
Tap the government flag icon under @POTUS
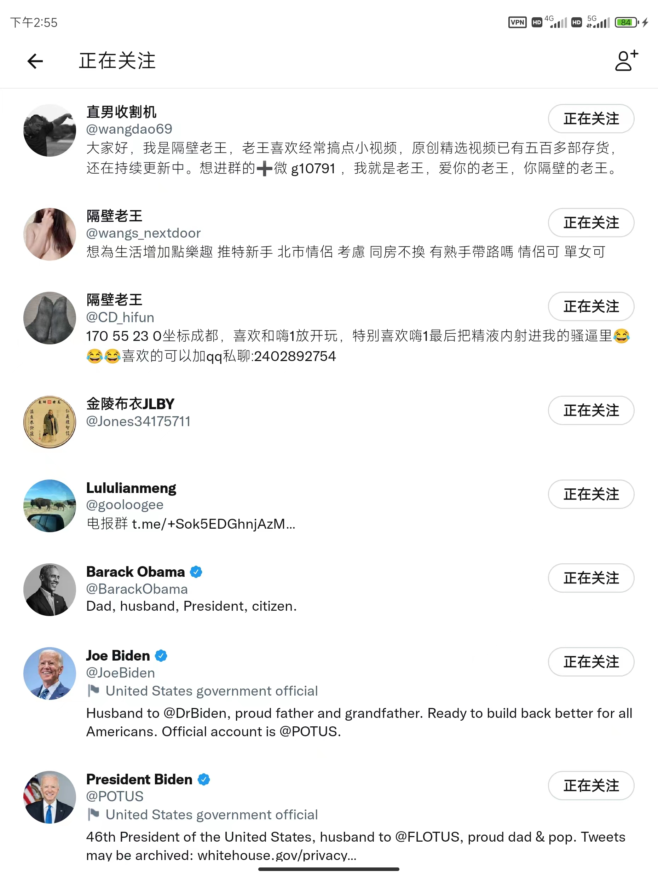(94, 814)
